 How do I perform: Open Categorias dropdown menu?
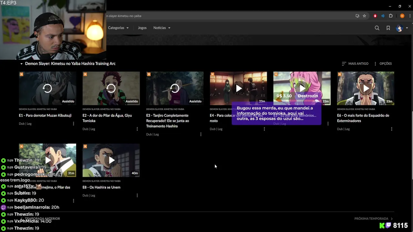click(118, 28)
